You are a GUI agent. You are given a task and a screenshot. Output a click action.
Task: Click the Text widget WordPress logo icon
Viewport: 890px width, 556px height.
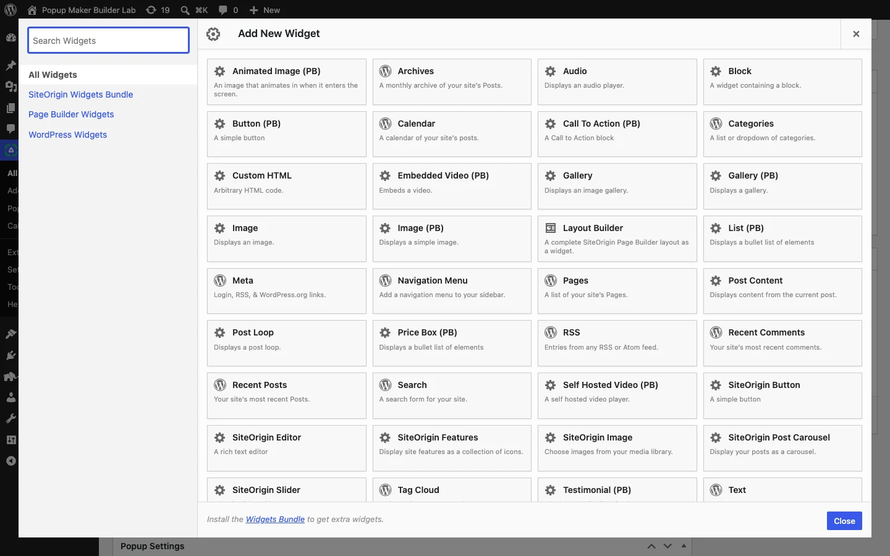click(716, 490)
